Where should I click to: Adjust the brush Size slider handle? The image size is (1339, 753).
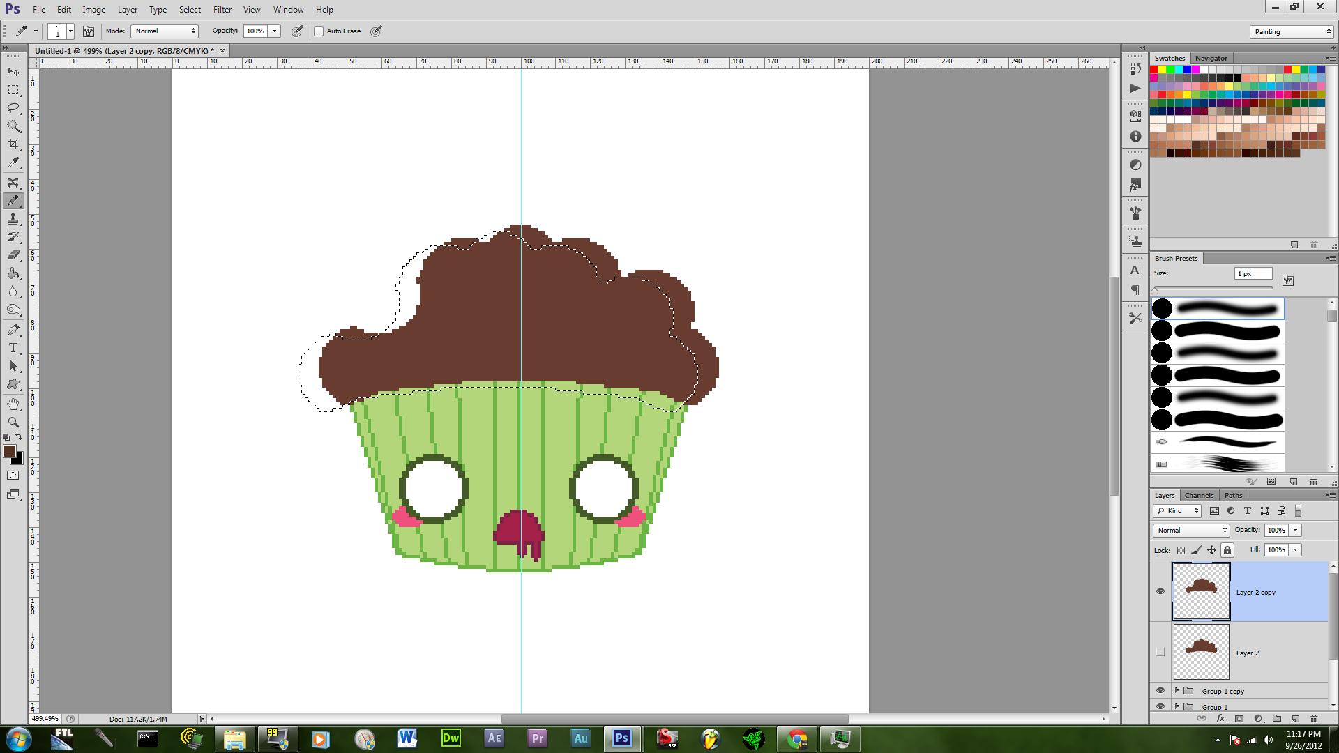coord(1155,290)
